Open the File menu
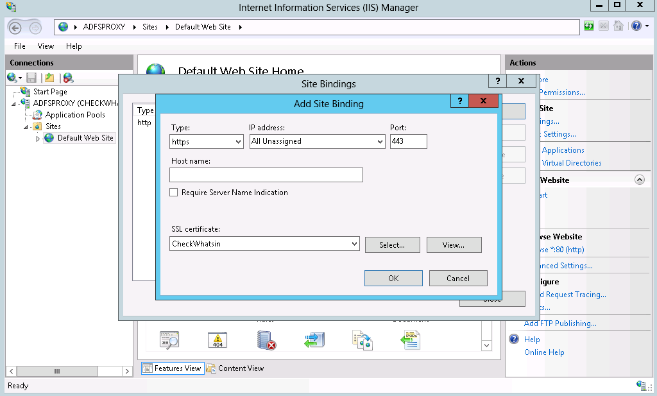657x396 pixels. 20,46
